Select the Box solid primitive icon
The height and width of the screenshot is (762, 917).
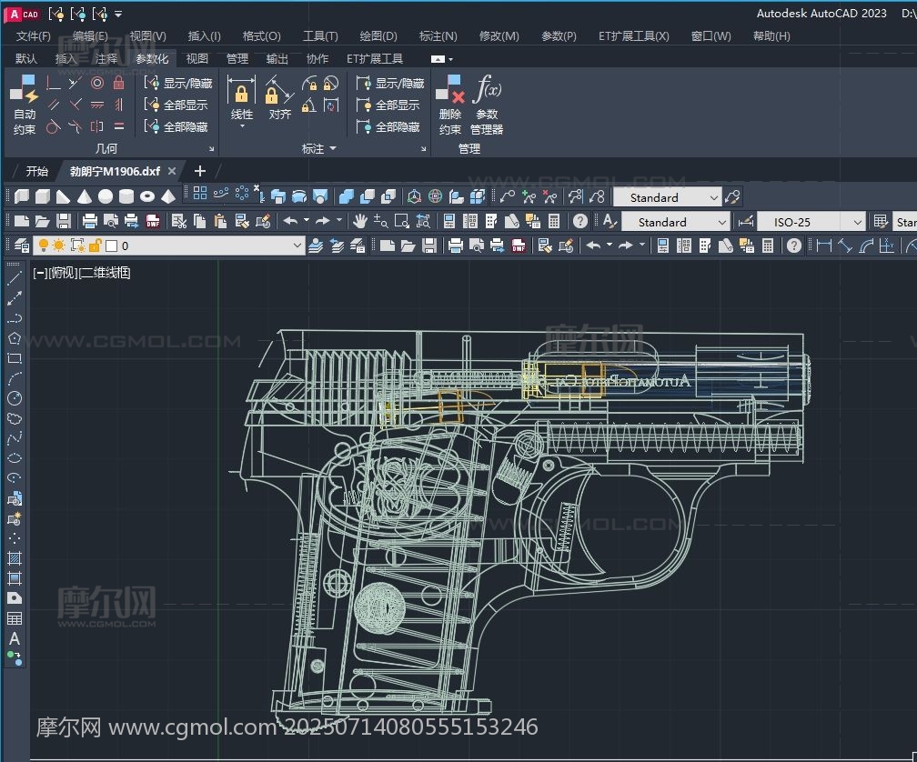[x=43, y=196]
